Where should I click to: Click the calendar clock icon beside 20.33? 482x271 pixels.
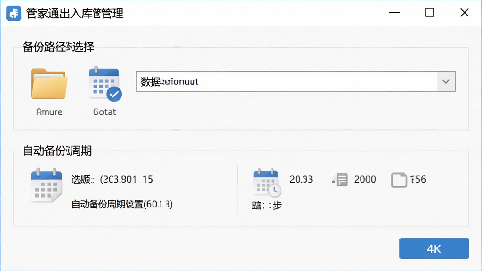pos(267,183)
